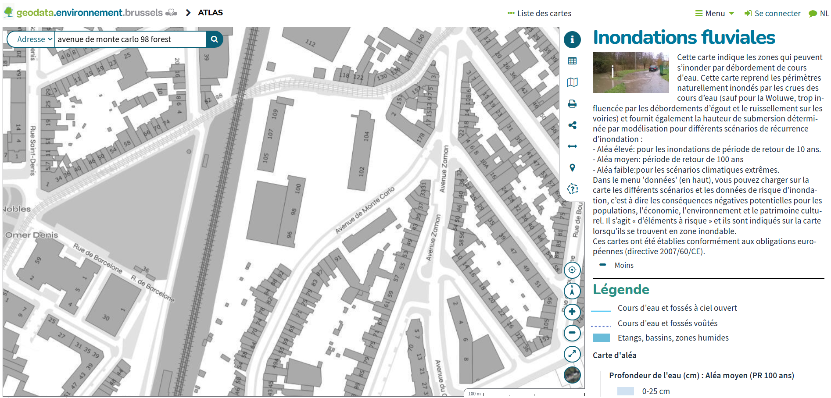Reset map orientation to north
This screenshot has height=398, width=831.
point(572,291)
